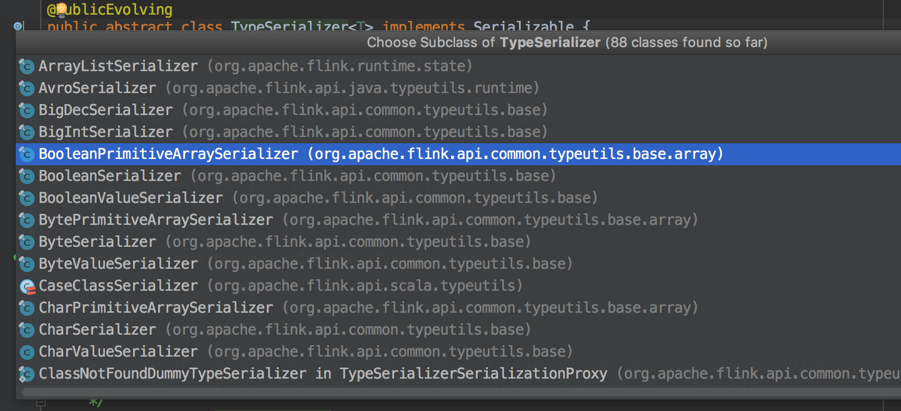The height and width of the screenshot is (411, 901).
Task: Click the Serializable interface name in code
Action: 524,25
